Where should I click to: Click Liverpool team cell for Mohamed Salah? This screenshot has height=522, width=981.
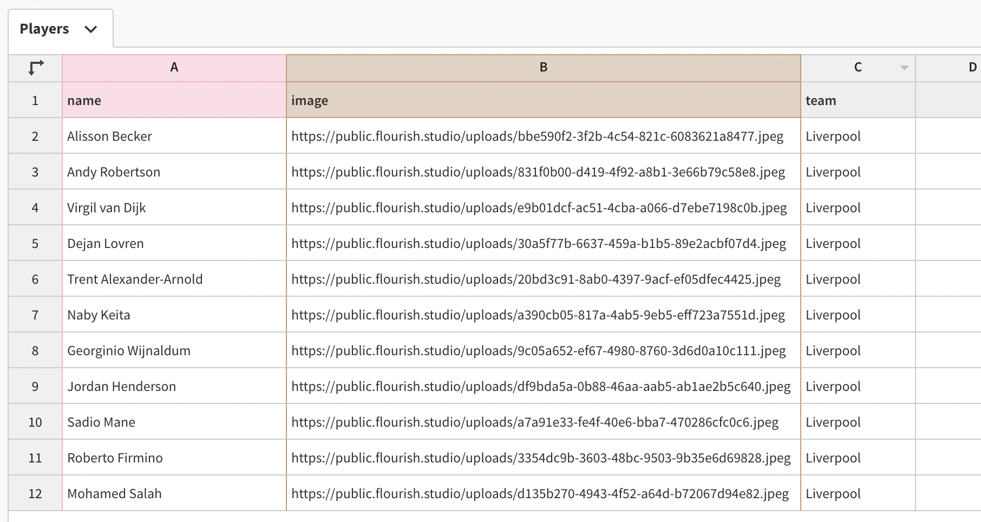coord(858,493)
